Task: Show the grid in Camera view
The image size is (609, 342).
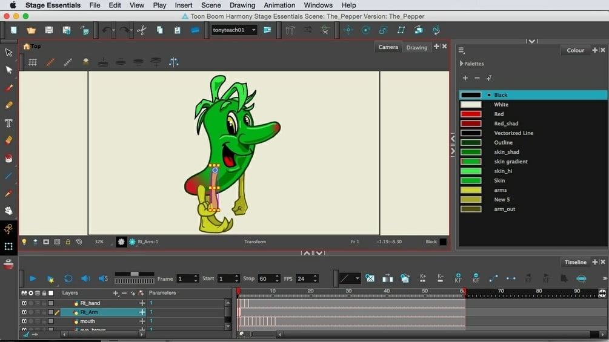Action: tap(33, 62)
